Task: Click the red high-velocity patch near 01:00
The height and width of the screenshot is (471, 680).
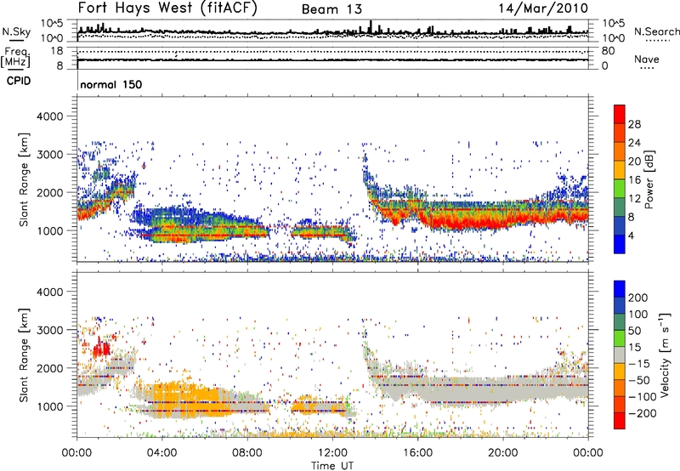Action: tap(102, 349)
